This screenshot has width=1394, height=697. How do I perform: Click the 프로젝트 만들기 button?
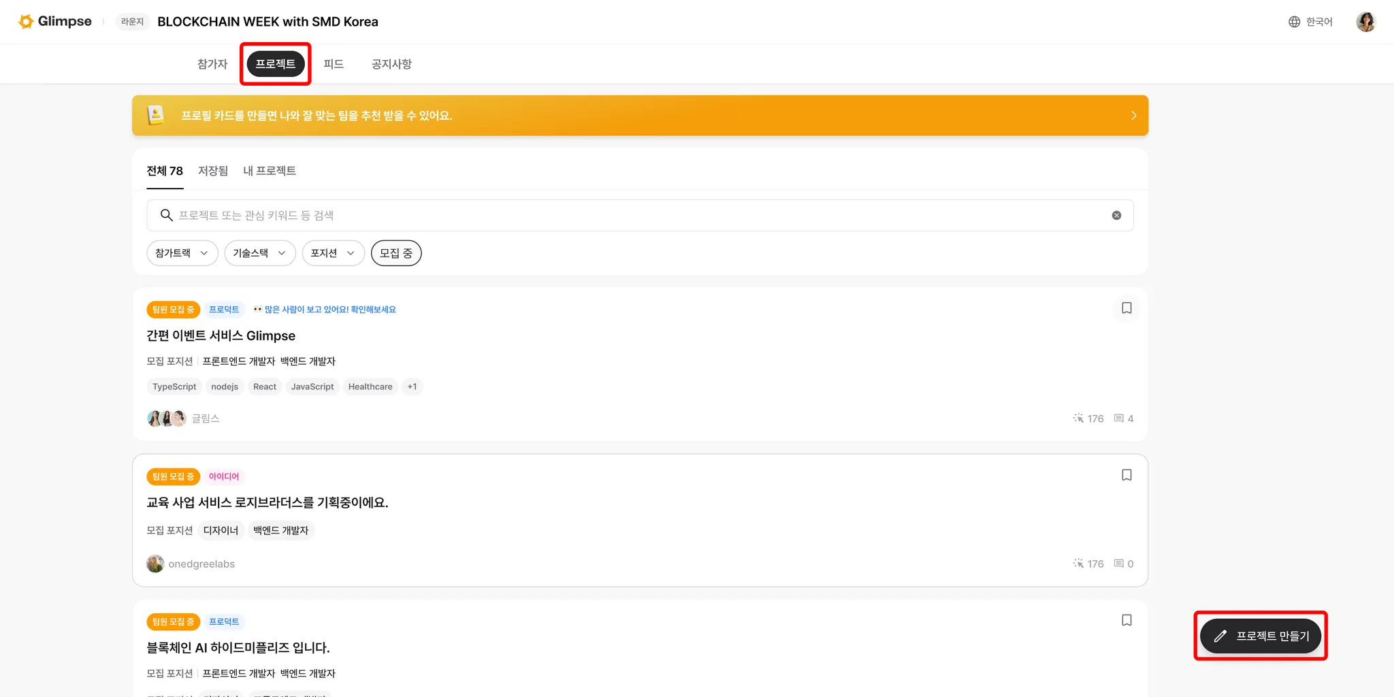pos(1261,636)
